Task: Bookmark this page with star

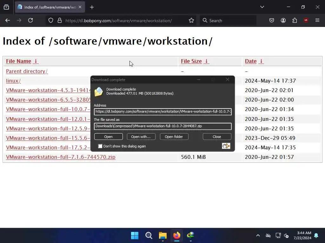Action: point(191,20)
